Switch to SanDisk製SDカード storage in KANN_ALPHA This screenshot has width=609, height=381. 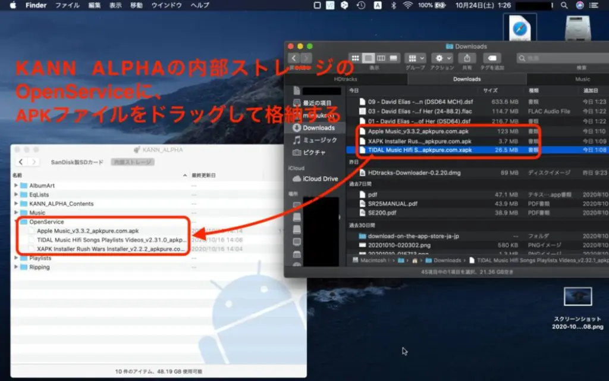click(77, 162)
